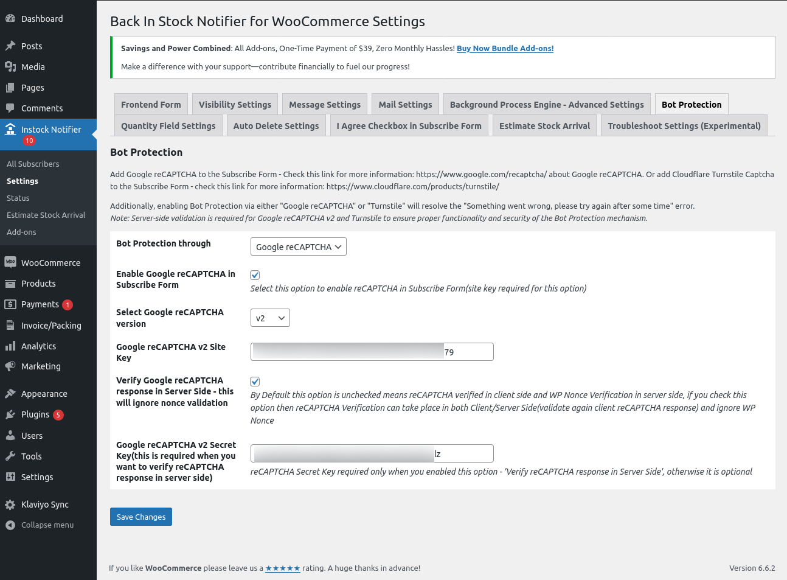Click the Dashboard gauge icon
787x580 pixels.
click(x=10, y=19)
